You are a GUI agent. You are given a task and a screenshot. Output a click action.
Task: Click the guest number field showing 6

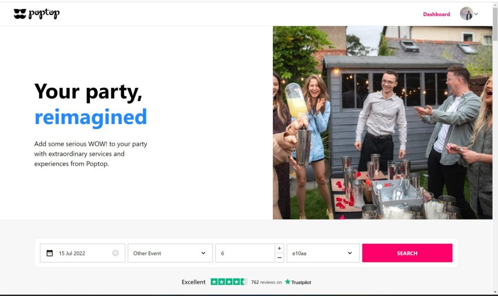pyautogui.click(x=245, y=253)
